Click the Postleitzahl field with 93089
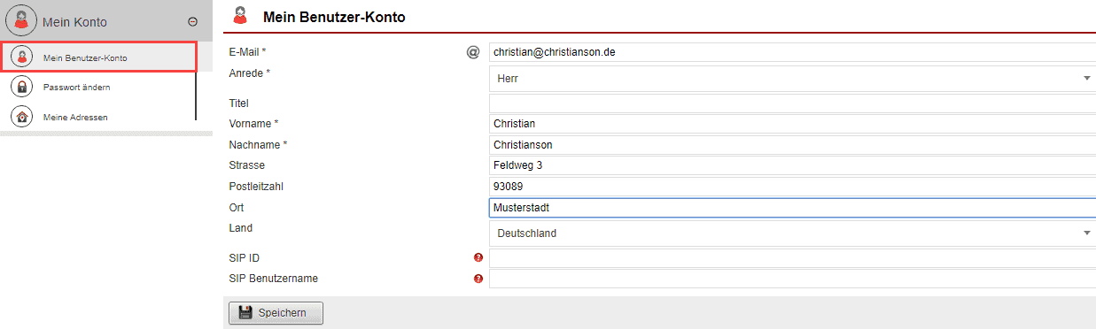 pyautogui.click(x=792, y=187)
